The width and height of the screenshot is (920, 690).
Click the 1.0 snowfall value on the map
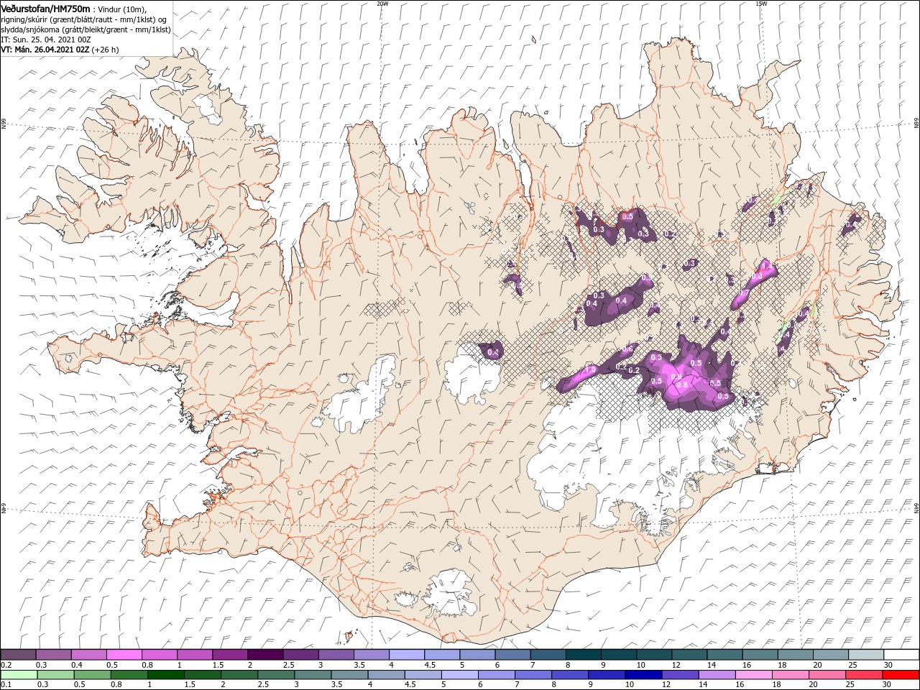click(x=591, y=369)
